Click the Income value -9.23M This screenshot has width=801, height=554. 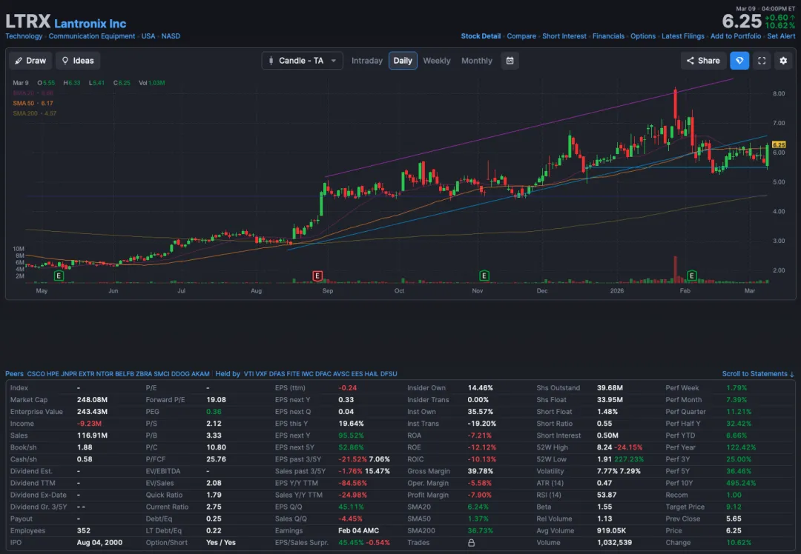90,424
